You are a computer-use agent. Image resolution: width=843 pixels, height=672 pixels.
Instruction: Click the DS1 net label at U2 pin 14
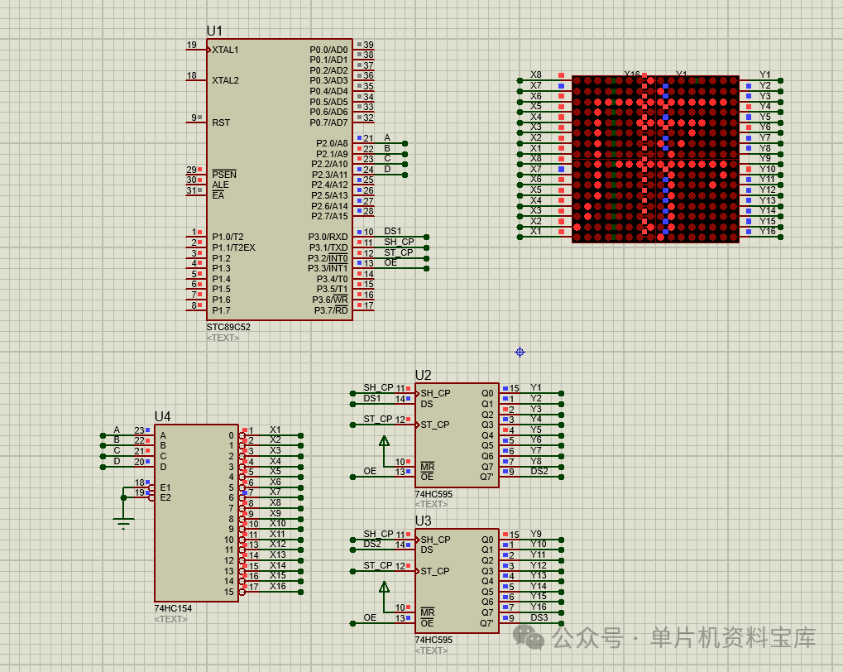click(372, 398)
